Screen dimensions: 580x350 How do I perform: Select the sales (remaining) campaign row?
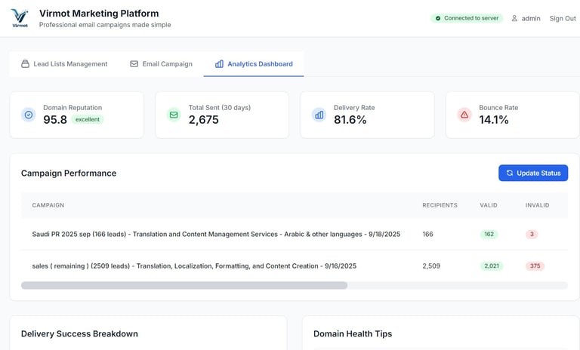pyautogui.click(x=194, y=266)
